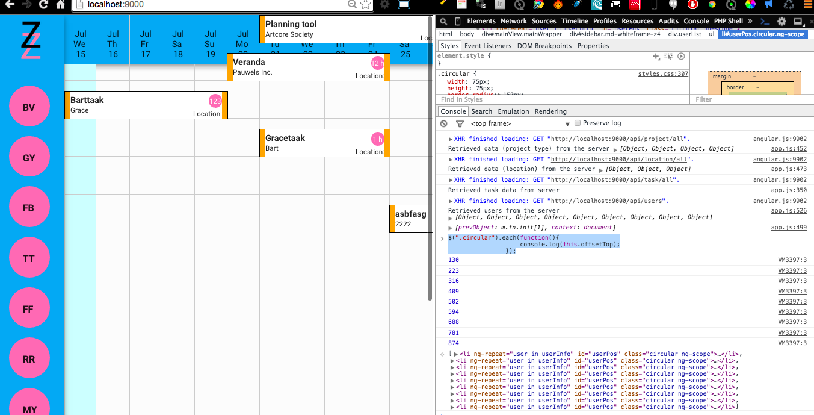Toggle the show console drawer icon

click(766, 21)
